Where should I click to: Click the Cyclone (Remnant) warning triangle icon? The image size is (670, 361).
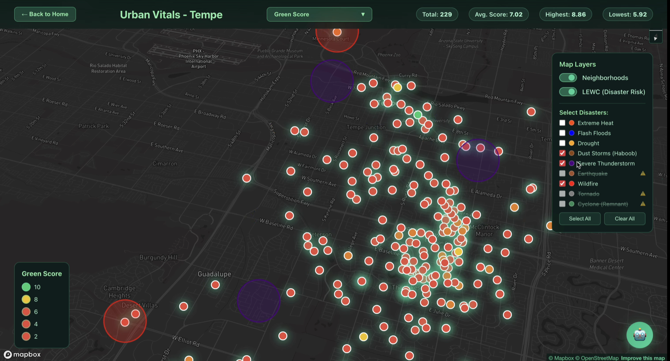click(x=642, y=204)
